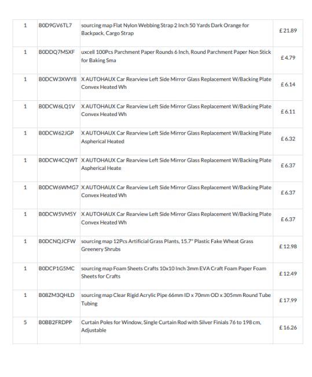Click the £4.79 price cell
The width and height of the screenshot is (312, 377).
pos(288,57)
